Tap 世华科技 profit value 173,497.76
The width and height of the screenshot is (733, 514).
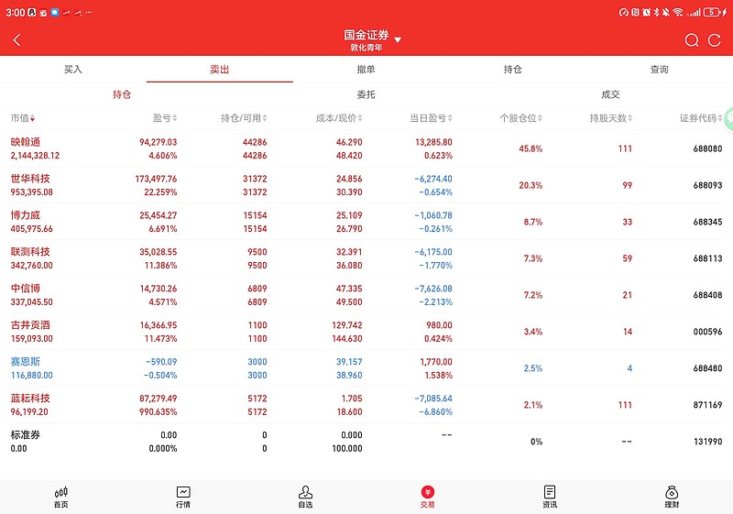tap(156, 179)
